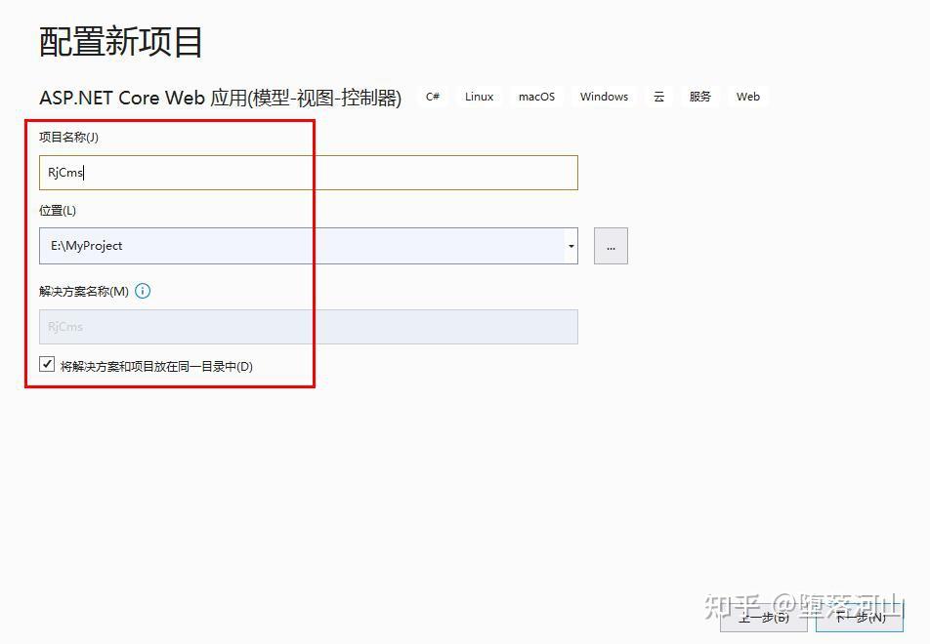This screenshot has width=930, height=644.
Task: Select the Linux tag
Action: coord(478,97)
